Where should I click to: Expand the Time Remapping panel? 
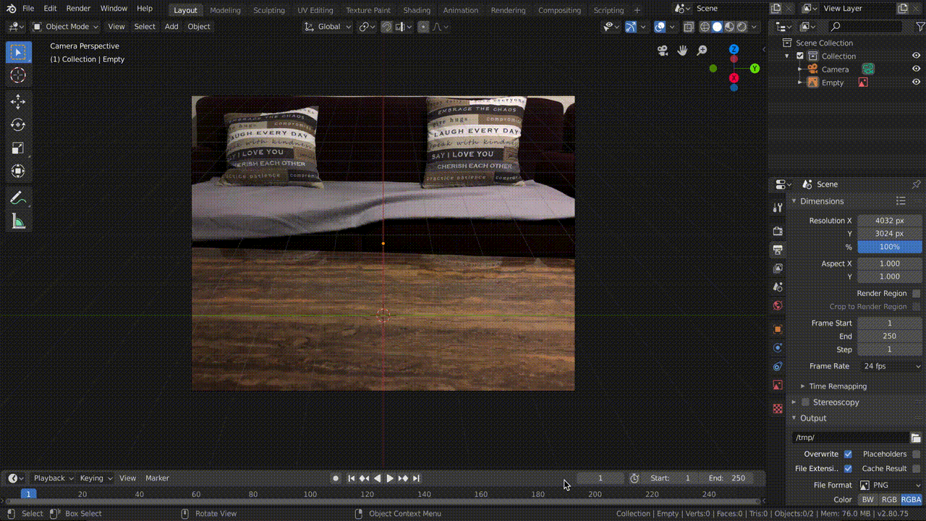pos(837,386)
